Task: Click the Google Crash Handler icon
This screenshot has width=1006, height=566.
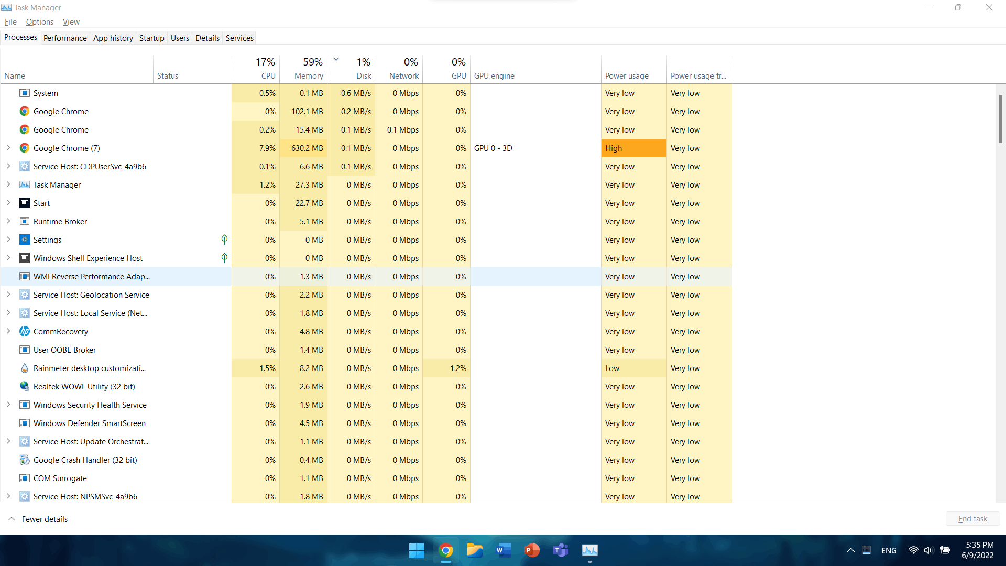Action: [x=24, y=460]
